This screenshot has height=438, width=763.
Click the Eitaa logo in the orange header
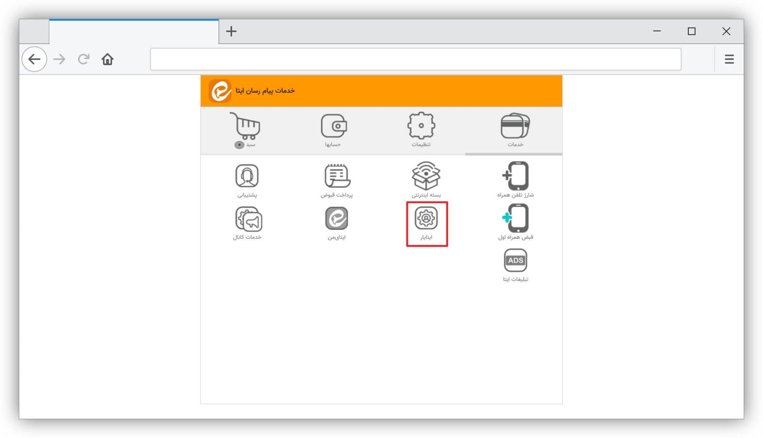click(x=220, y=91)
